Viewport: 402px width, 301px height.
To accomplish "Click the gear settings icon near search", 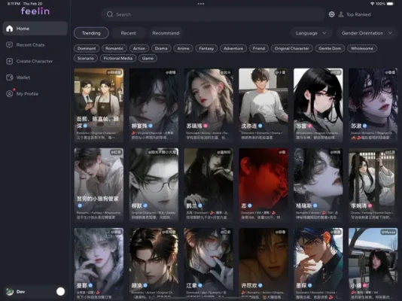I will click(x=331, y=14).
